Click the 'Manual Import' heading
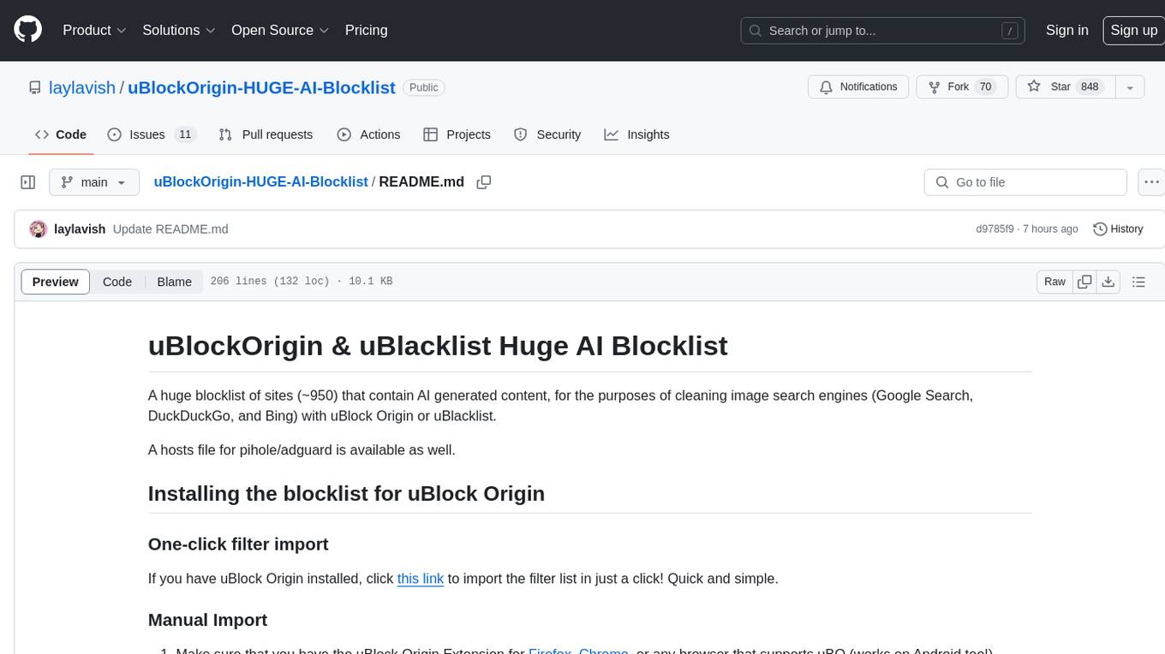 [x=207, y=620]
